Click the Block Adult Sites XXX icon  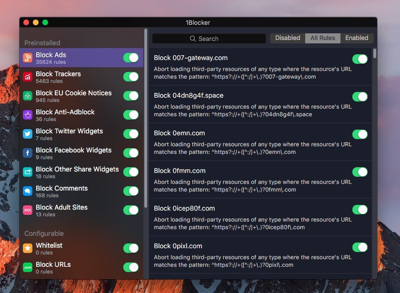pyautogui.click(x=28, y=210)
